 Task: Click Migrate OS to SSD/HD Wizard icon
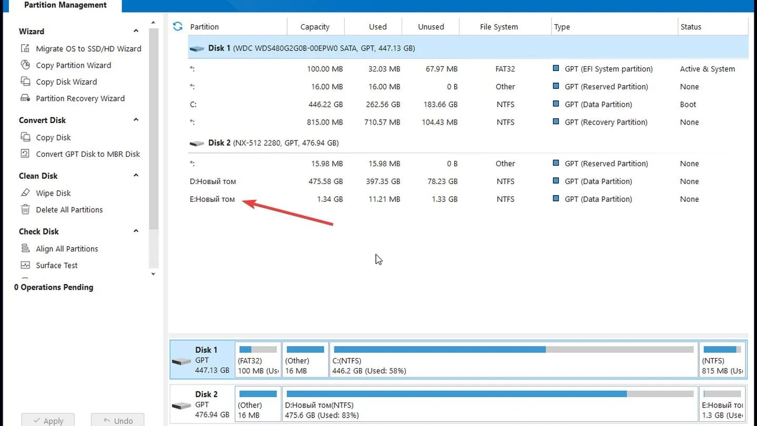(25, 48)
